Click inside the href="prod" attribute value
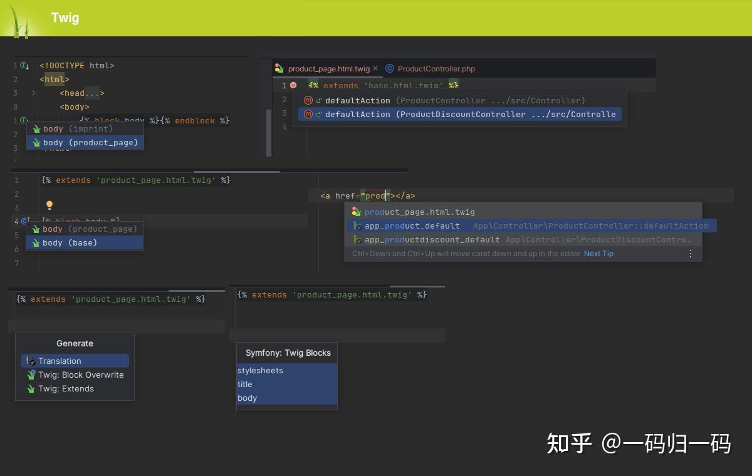Screen dimensions: 752x476 [375, 196]
